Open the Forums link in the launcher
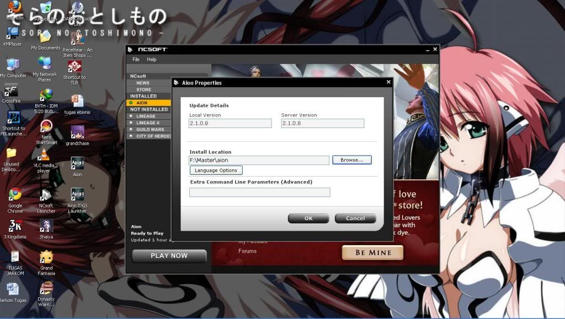Image resolution: width=565 pixels, height=319 pixels. click(x=247, y=251)
